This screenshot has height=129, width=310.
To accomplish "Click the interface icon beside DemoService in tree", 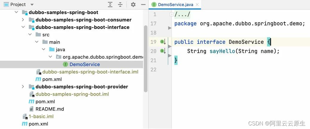I will coord(65,64).
